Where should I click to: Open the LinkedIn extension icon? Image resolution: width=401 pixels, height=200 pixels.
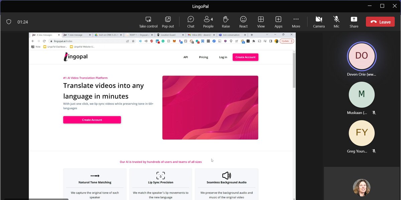[x=157, y=41]
